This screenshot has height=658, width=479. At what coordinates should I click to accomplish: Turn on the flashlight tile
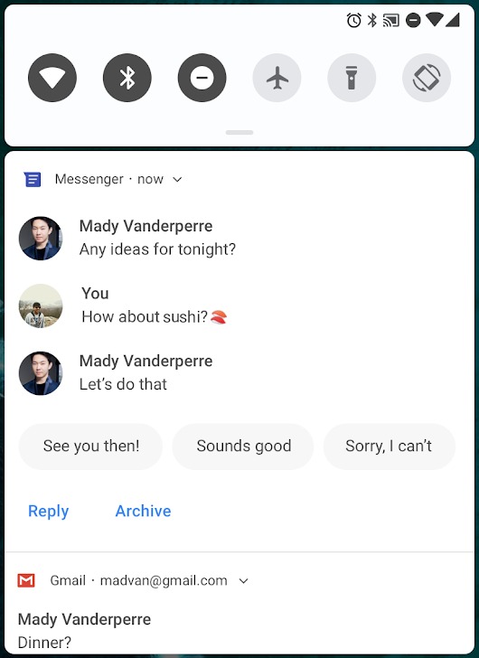(x=352, y=78)
